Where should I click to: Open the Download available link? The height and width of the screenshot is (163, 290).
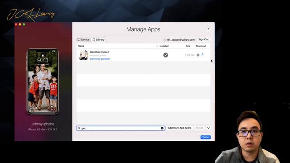click(x=100, y=59)
